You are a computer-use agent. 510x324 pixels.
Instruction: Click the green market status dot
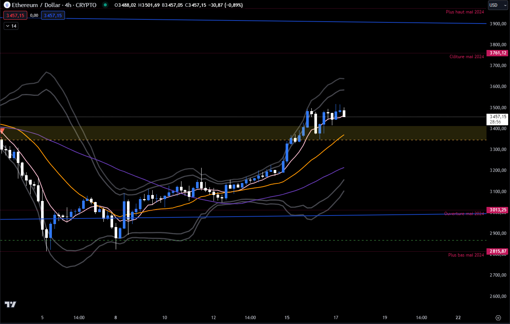click(x=105, y=5)
